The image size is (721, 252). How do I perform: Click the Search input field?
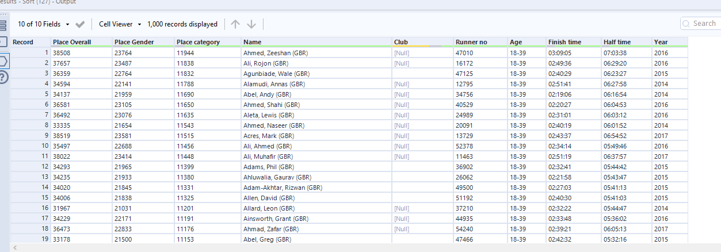coord(704,24)
